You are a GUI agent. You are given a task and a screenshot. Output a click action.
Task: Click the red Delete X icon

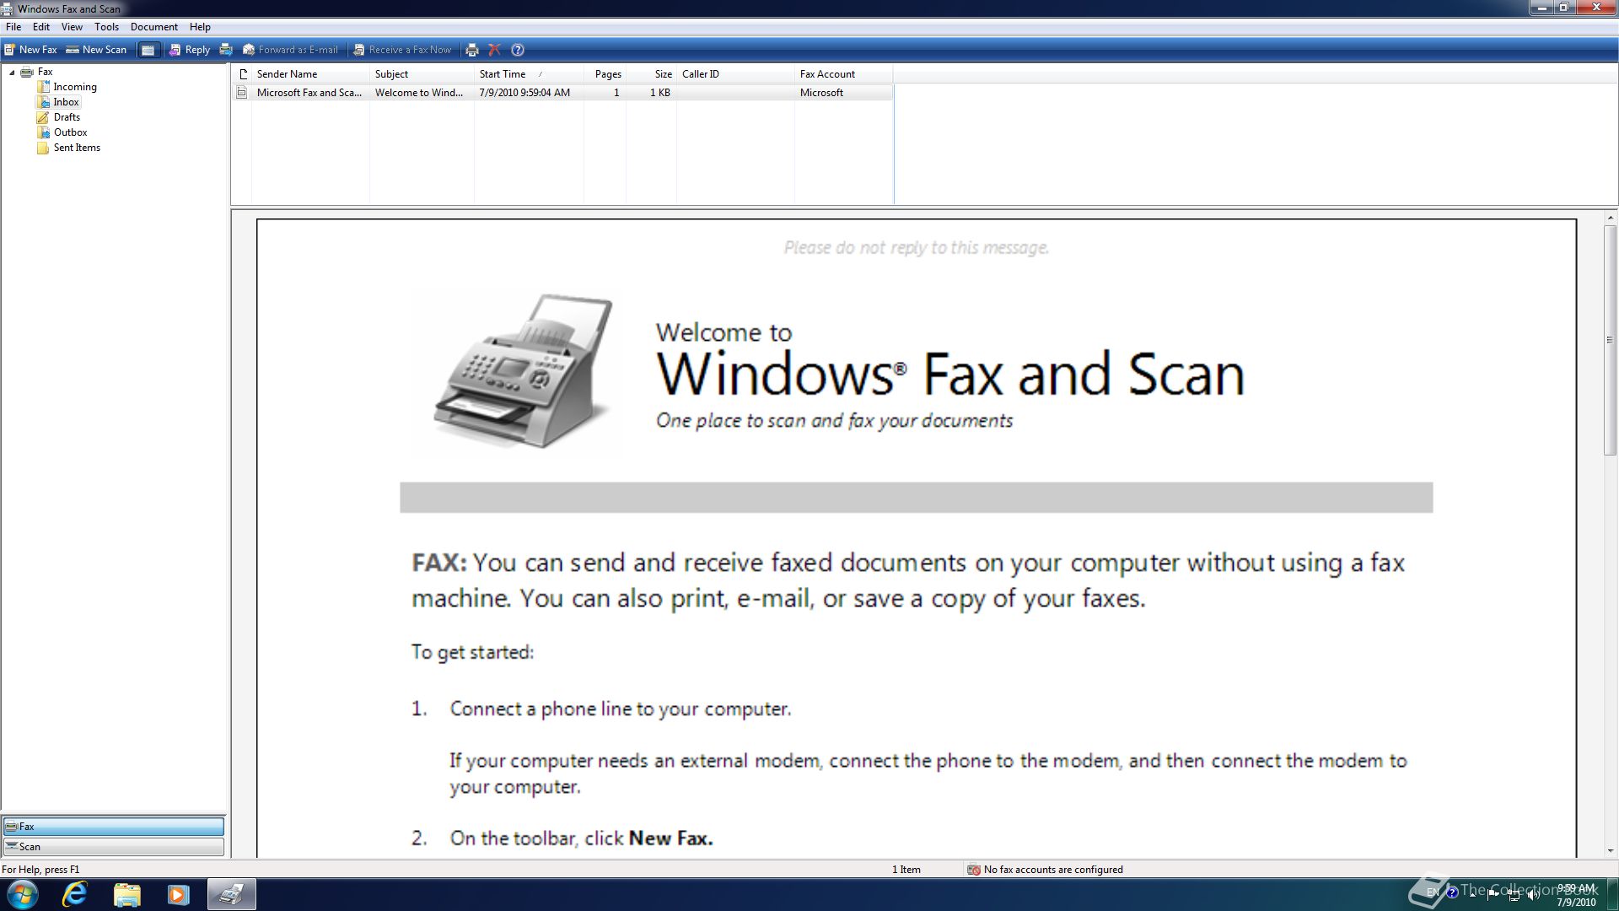[495, 50]
